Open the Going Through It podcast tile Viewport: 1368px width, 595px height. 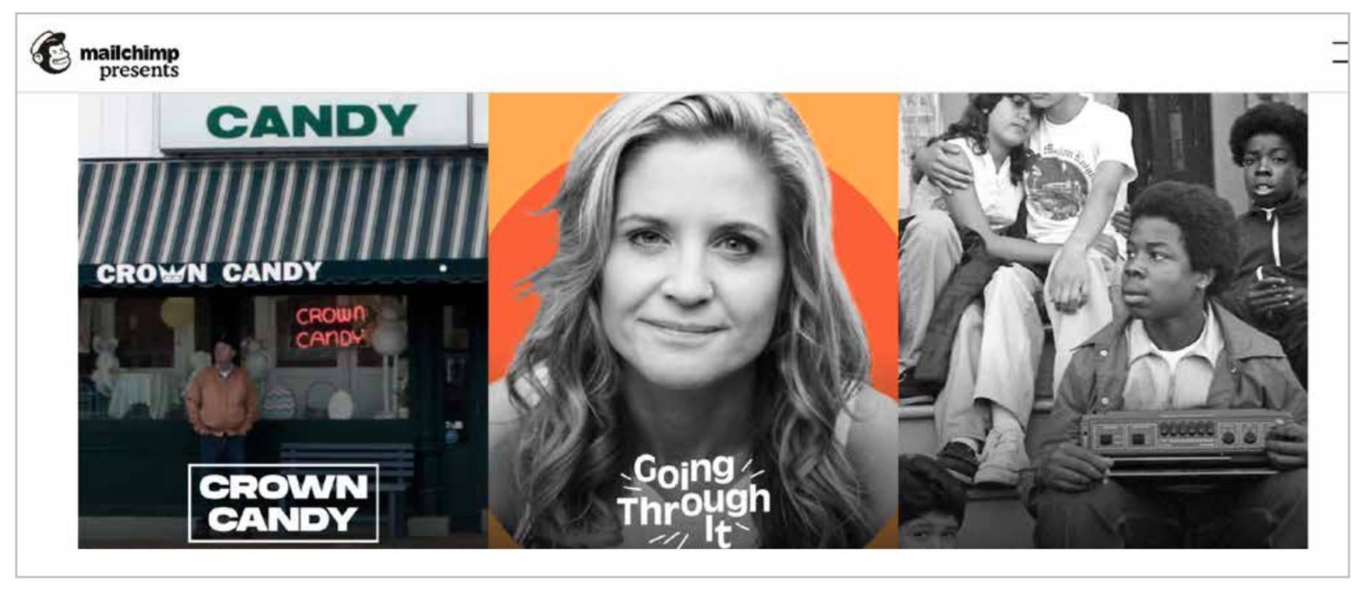pos(693,320)
